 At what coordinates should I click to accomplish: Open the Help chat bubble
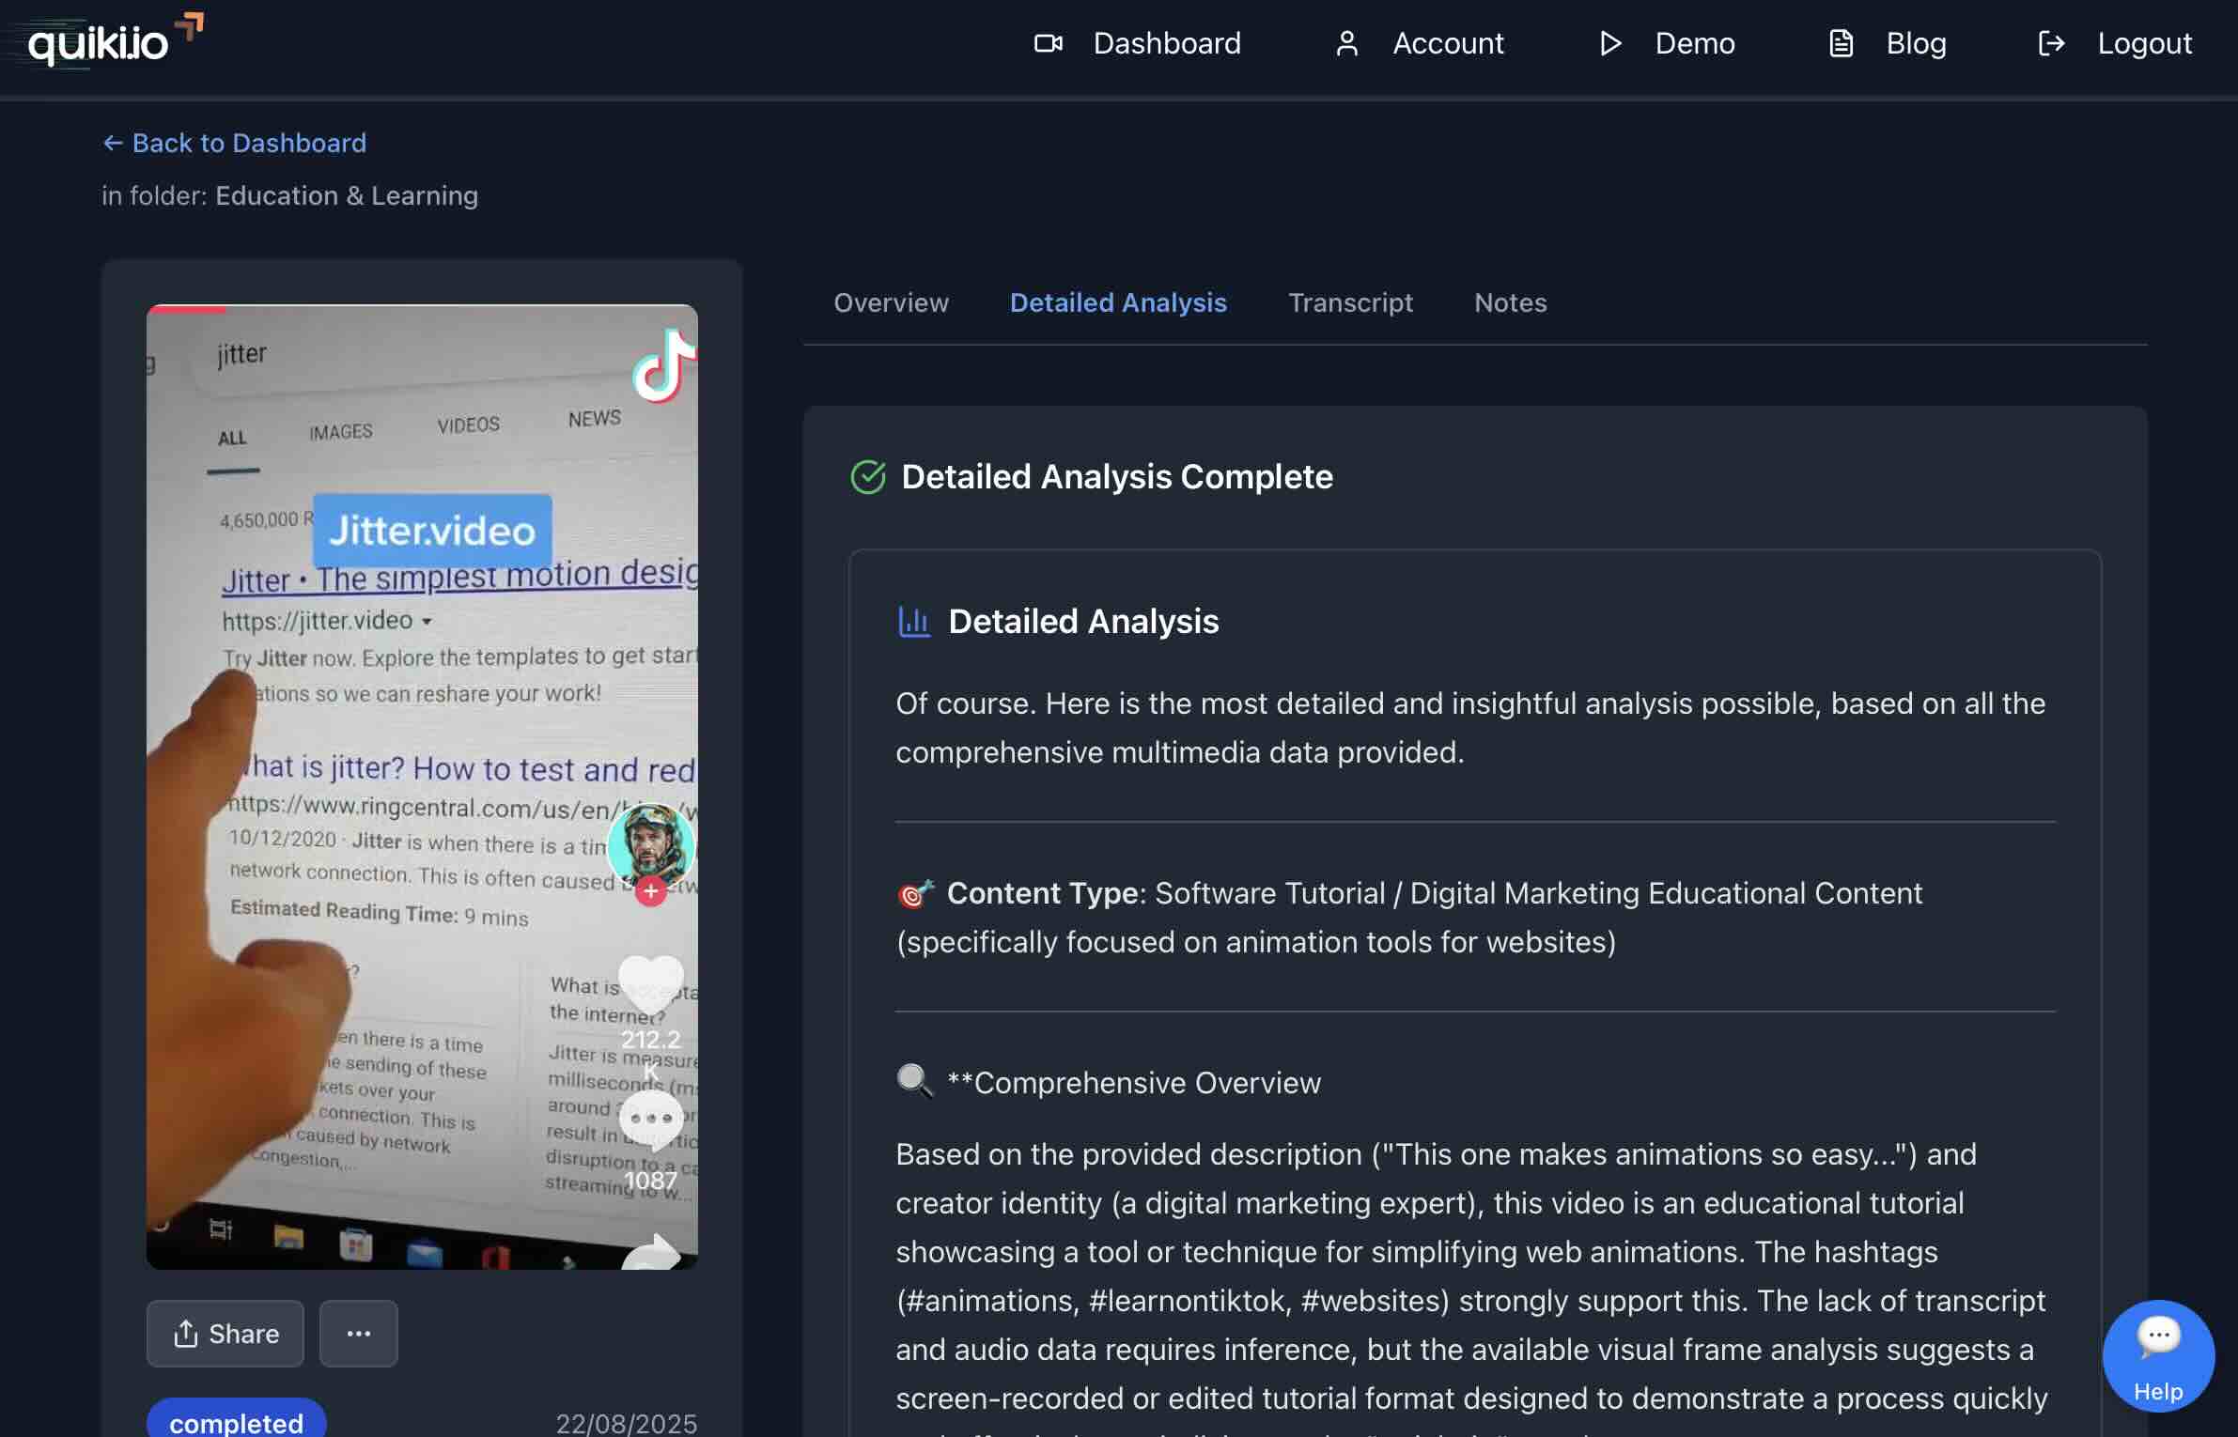pyautogui.click(x=2157, y=1354)
